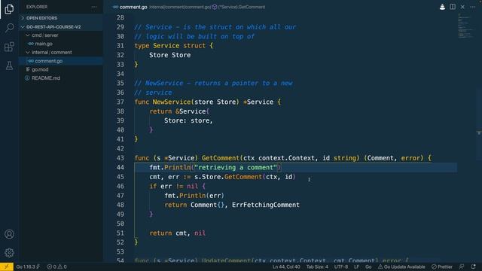
Task: Click ErrFetchingComment on line 48
Action: pyautogui.click(x=266, y=205)
